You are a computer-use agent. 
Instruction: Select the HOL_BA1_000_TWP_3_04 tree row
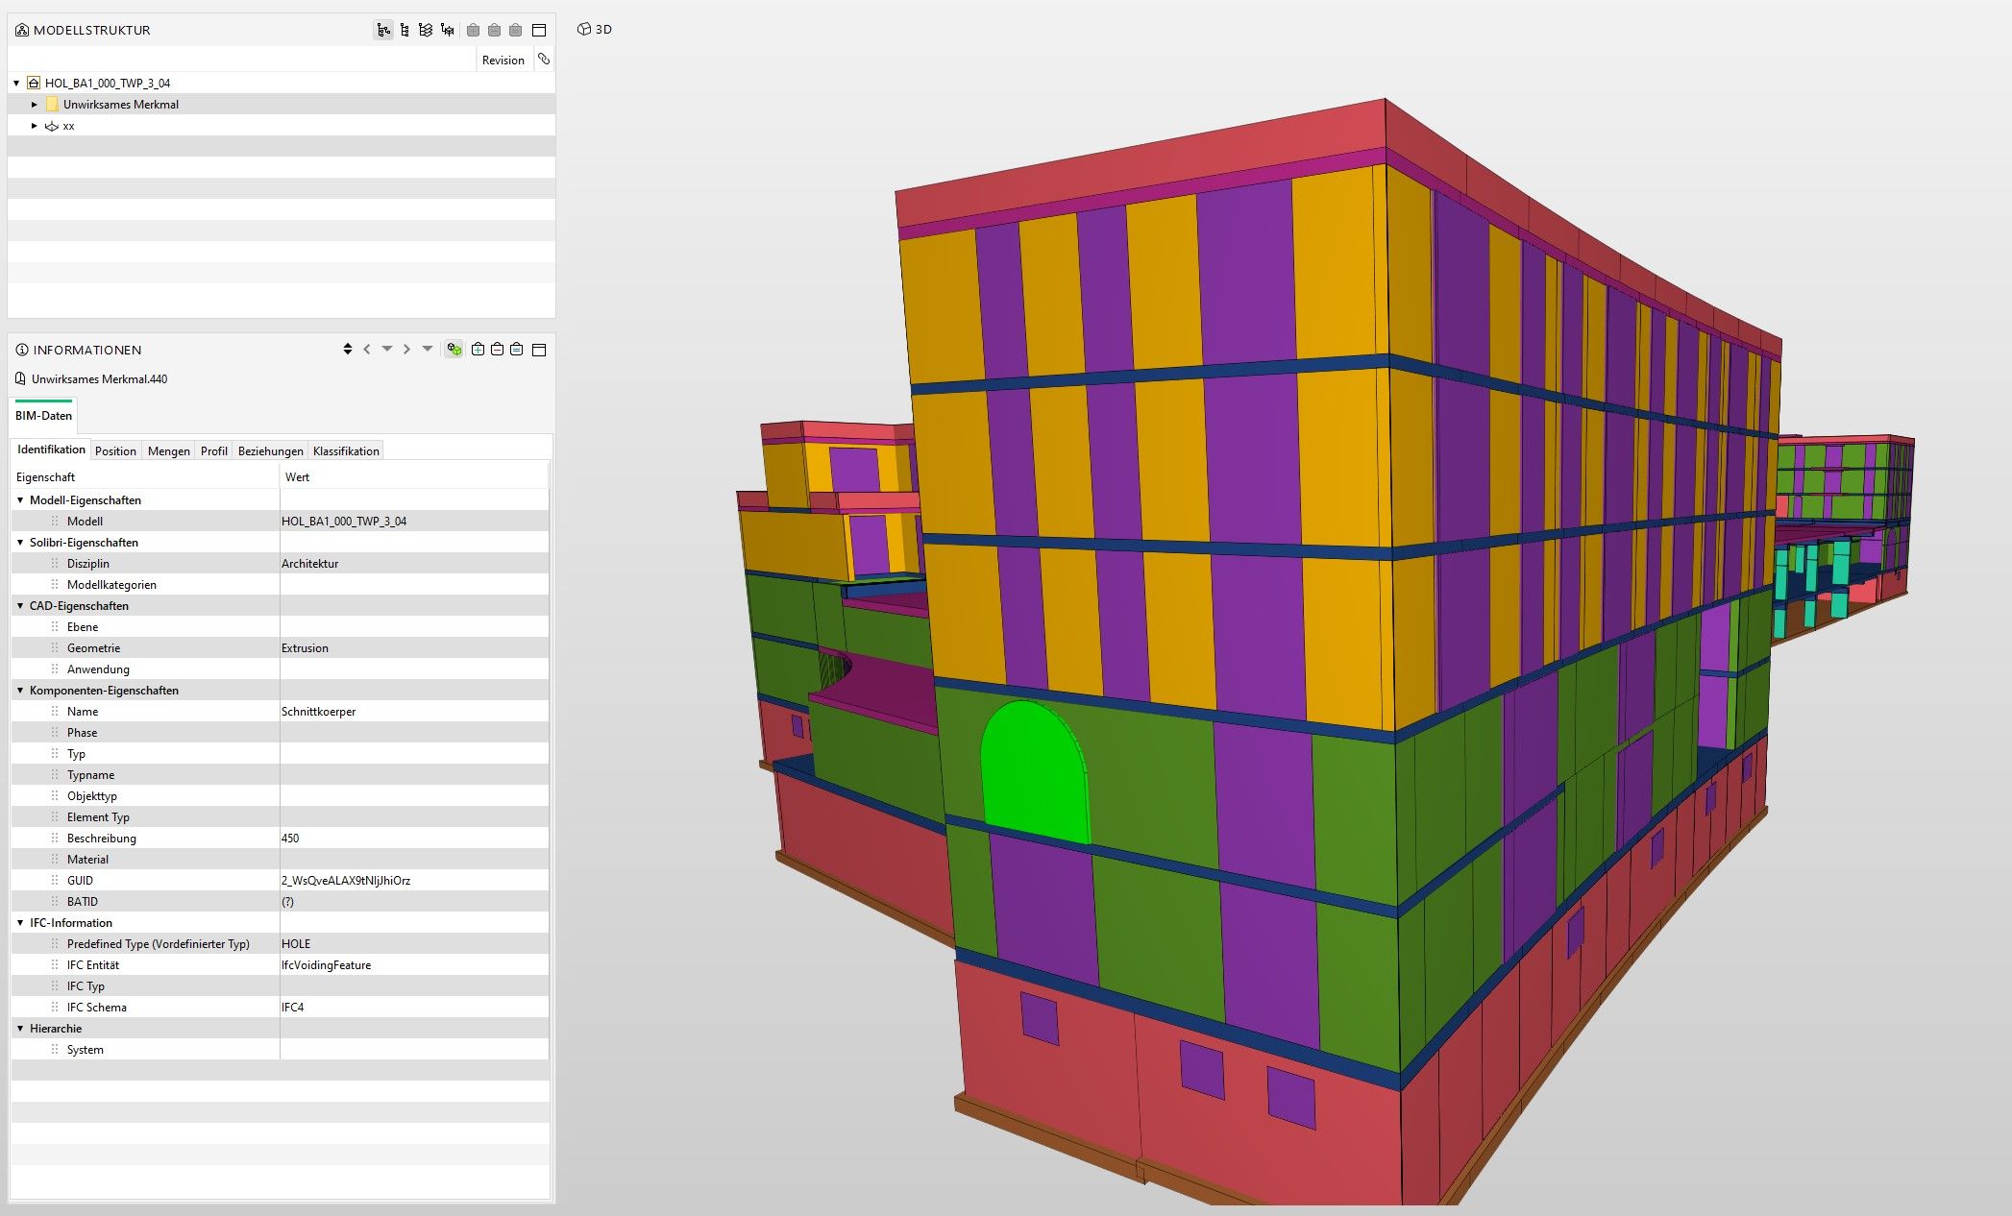point(282,84)
